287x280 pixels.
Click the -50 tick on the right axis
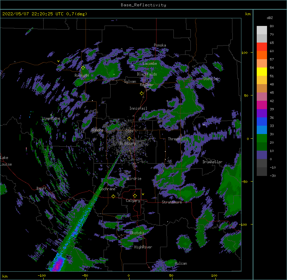point(244,182)
